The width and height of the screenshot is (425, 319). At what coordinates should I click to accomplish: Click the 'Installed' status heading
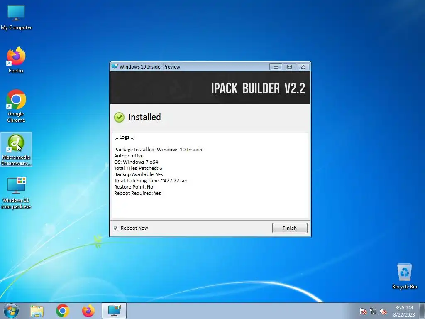(144, 117)
